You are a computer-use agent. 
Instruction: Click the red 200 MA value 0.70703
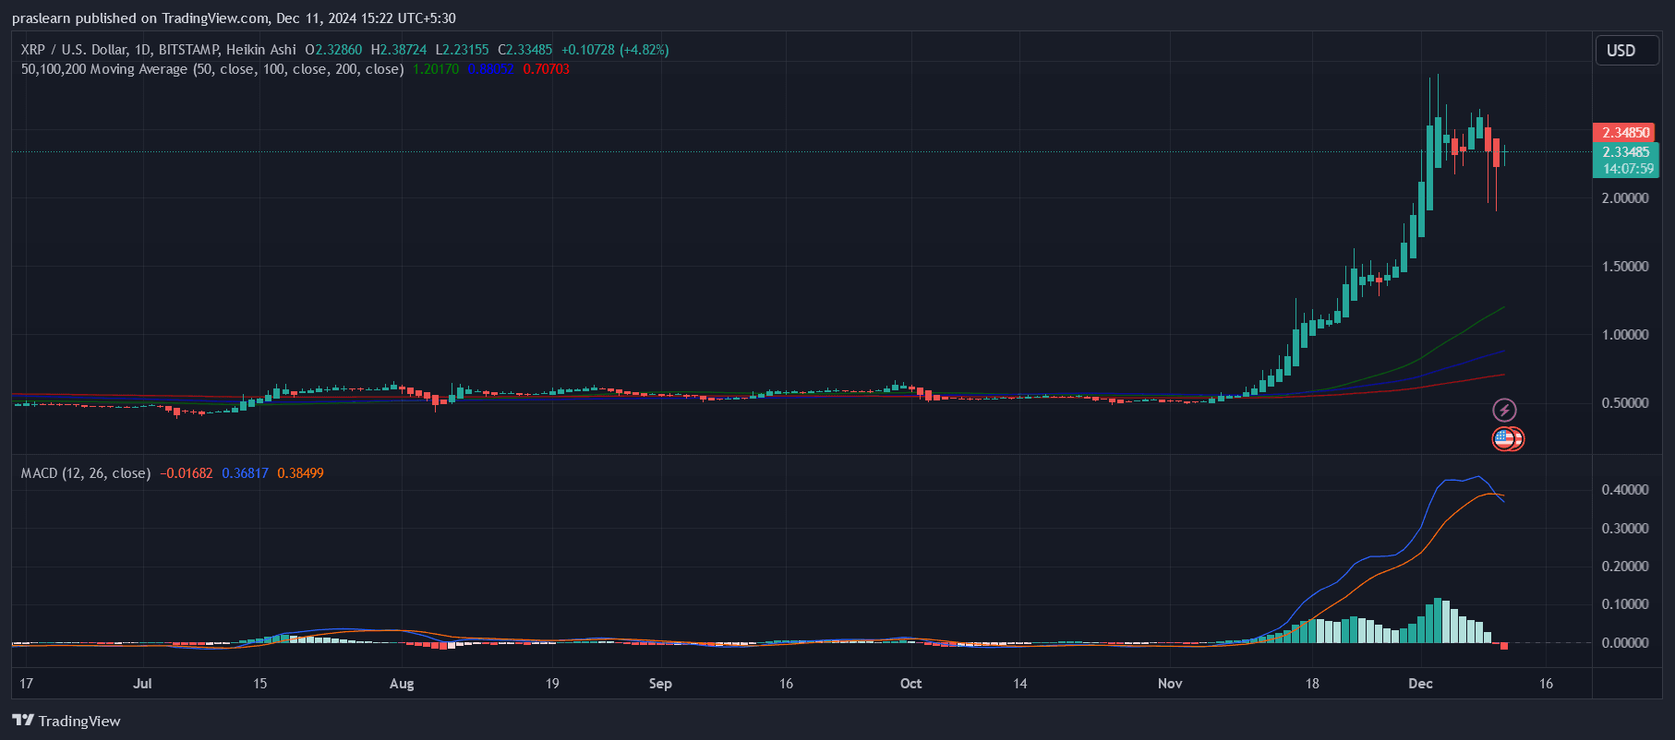(547, 69)
